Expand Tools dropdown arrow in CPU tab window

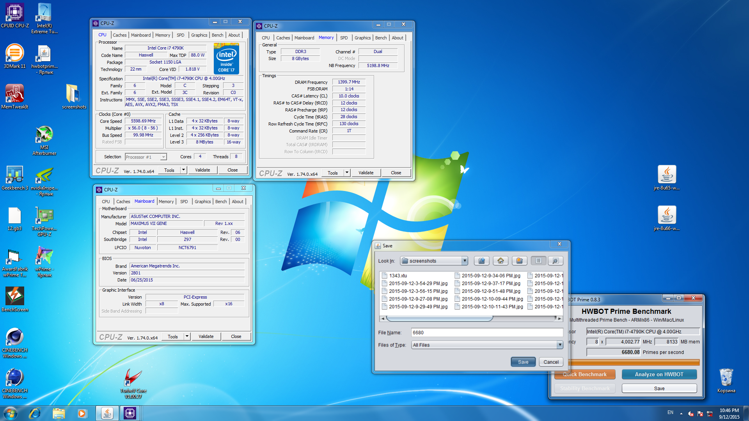click(184, 170)
